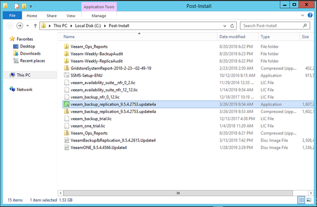This screenshot has height=207, width=317.
Task: Expand the ribbon with the chevron
Action: point(302,15)
